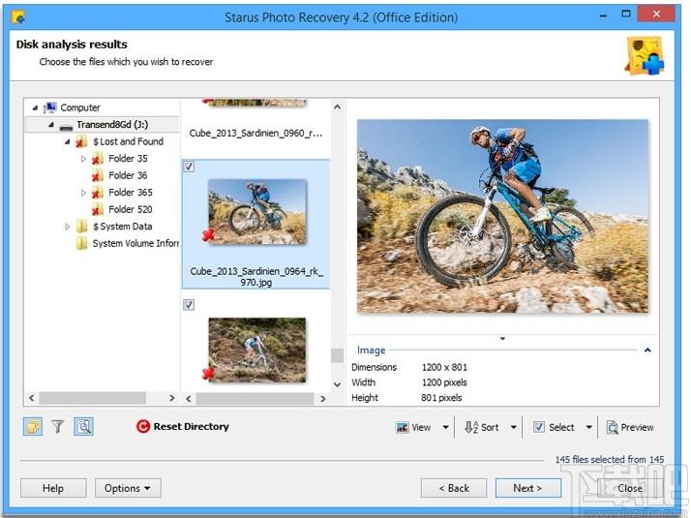
Task: Open the View dropdown arrow
Action: 445,427
